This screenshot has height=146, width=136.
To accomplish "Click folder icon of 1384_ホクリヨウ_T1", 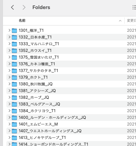I will (x=14, y=111).
